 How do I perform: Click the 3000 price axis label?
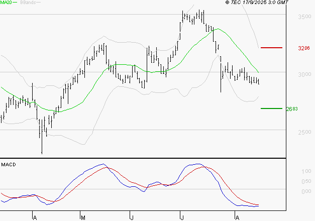(304, 74)
